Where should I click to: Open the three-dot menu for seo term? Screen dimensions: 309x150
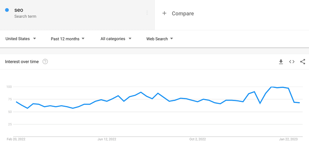pyautogui.click(x=147, y=13)
